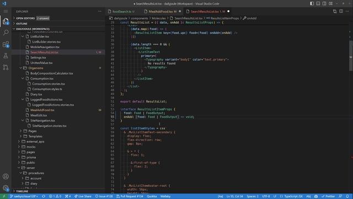353x199 pixels.
Task: Collapse the DAILYJOULE (WORKSPACE) section
Action: [x=33, y=29]
